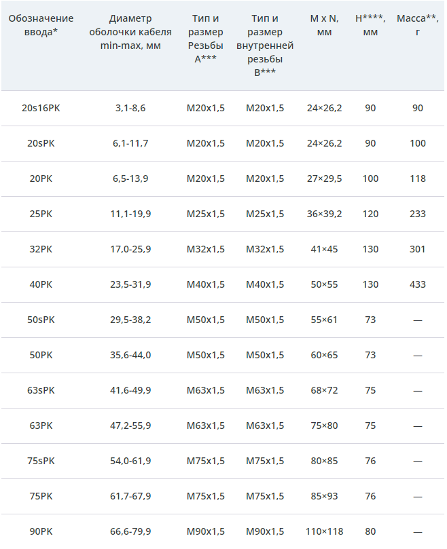Click the 75sPK row label
This screenshot has height=549, width=447.
(x=41, y=461)
